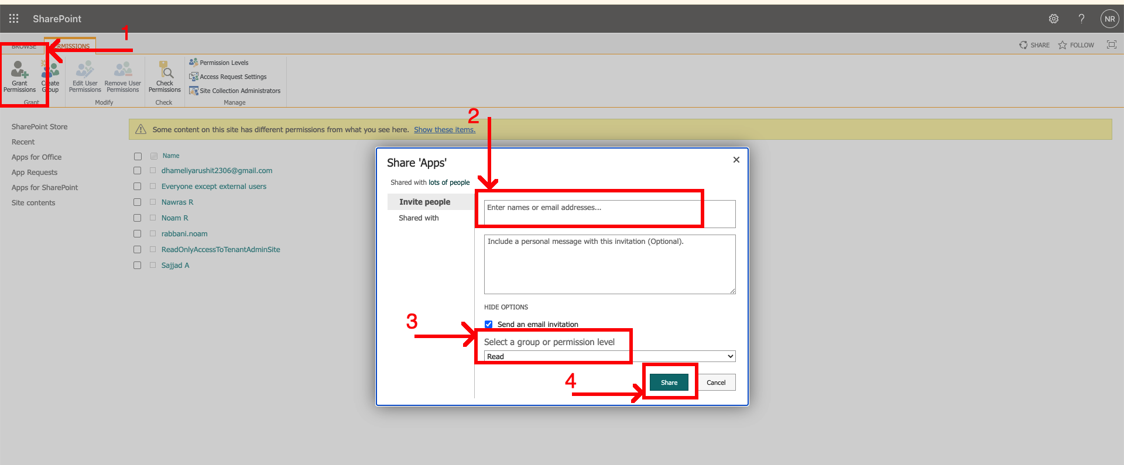Viewport: 1124px width, 465px height.
Task: Click the names or email addresses field
Action: (609, 214)
